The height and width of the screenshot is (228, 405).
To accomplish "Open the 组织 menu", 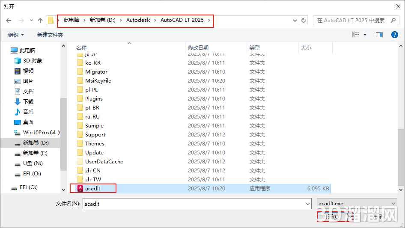I will 16,35.
